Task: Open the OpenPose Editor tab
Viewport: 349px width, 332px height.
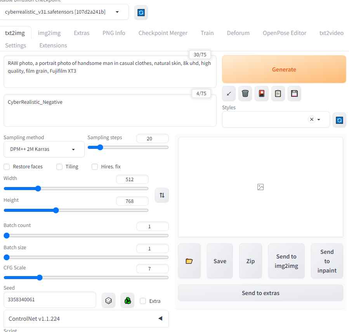Action: (x=285, y=33)
